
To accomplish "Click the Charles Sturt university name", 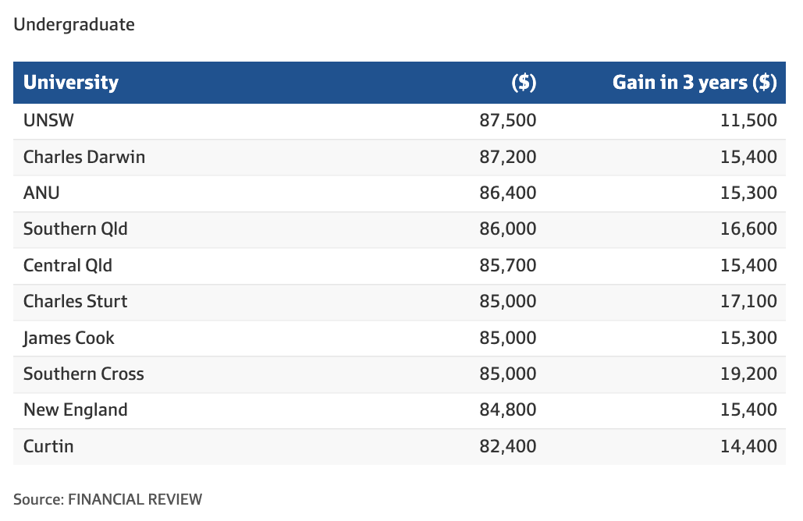I will pos(76,301).
